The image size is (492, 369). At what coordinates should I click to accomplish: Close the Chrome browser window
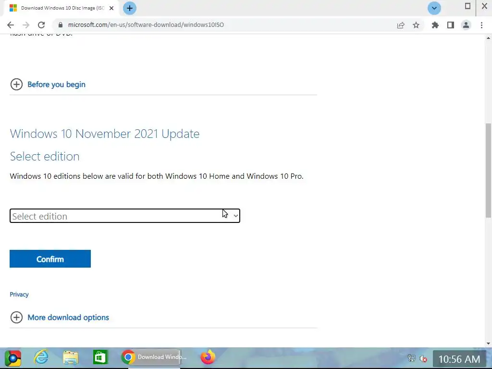coord(484,6)
